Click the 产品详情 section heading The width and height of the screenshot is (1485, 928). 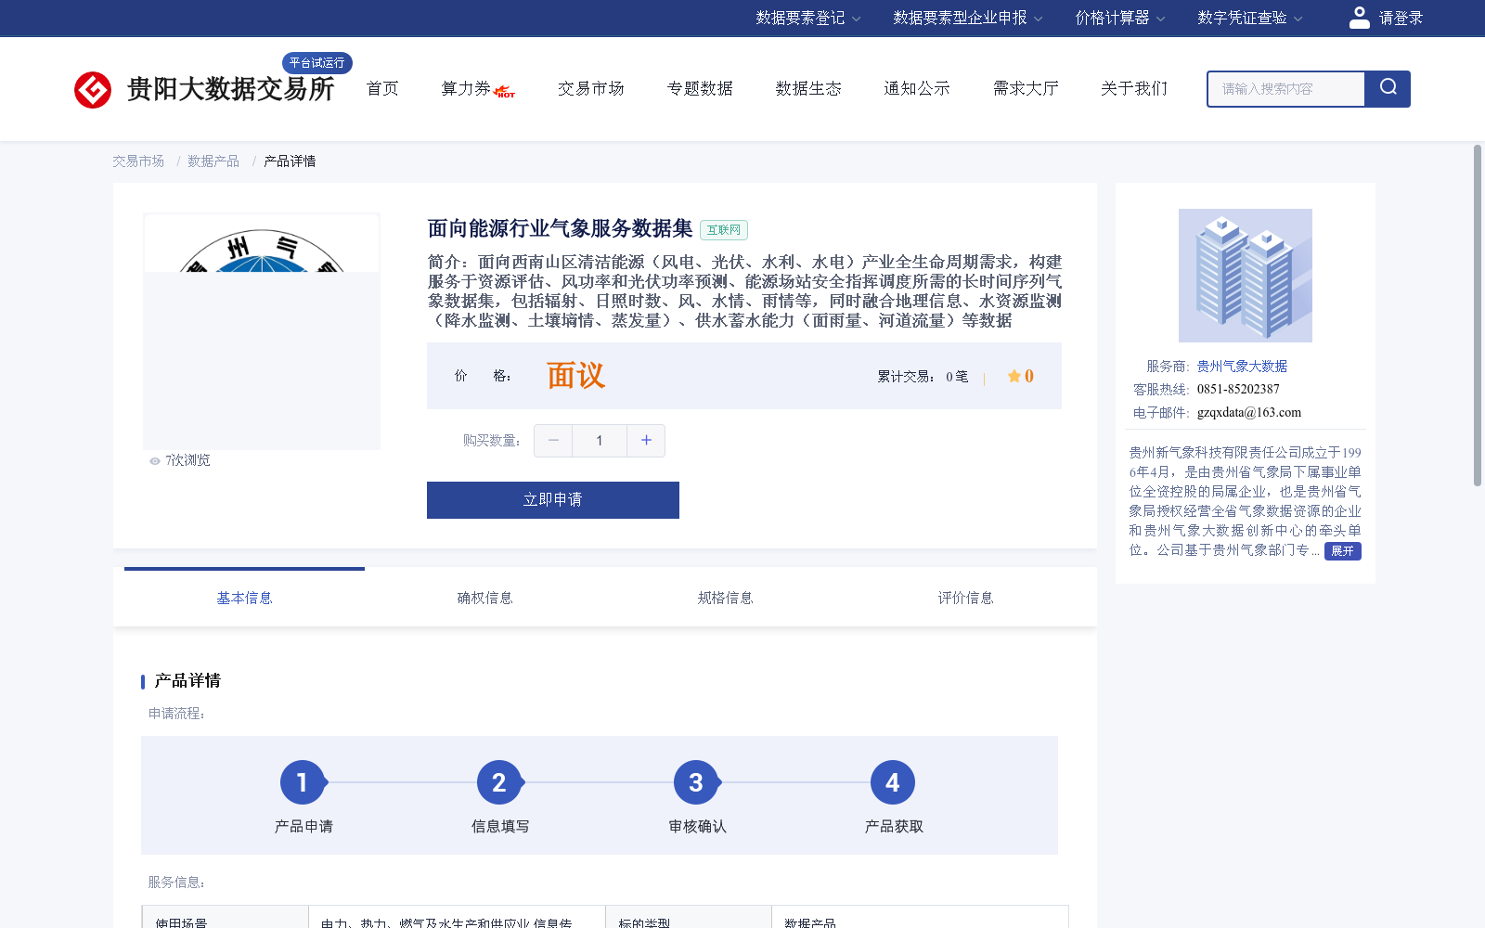tap(187, 681)
